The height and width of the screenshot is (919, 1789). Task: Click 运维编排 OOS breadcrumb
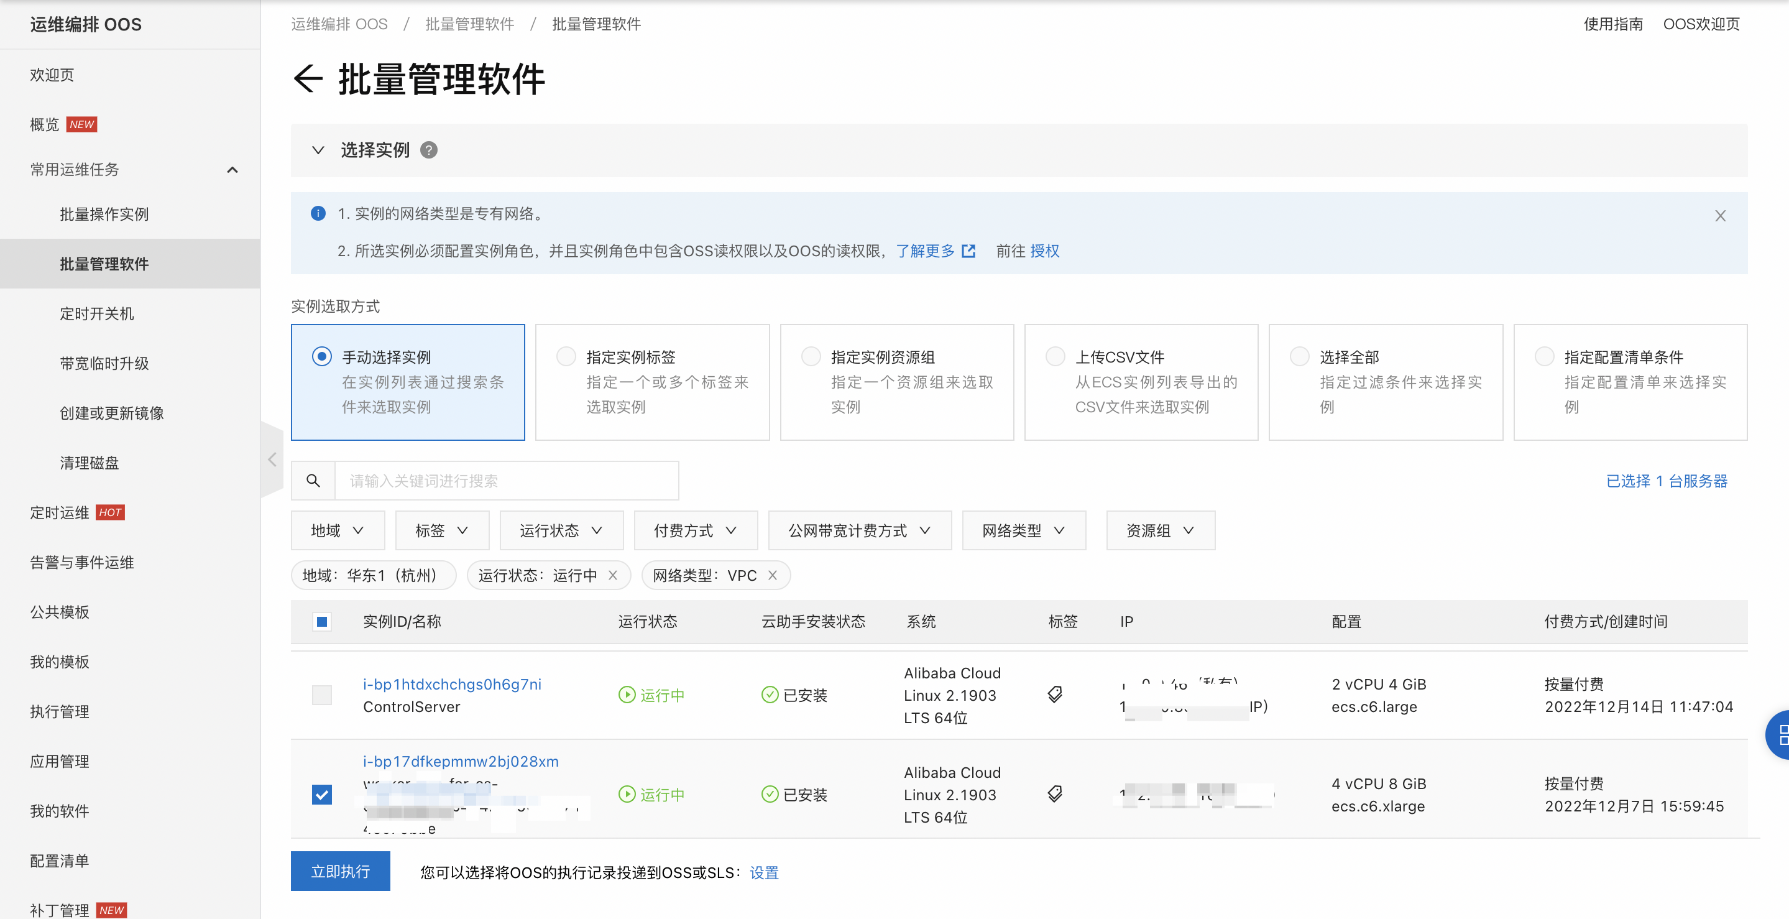(339, 24)
